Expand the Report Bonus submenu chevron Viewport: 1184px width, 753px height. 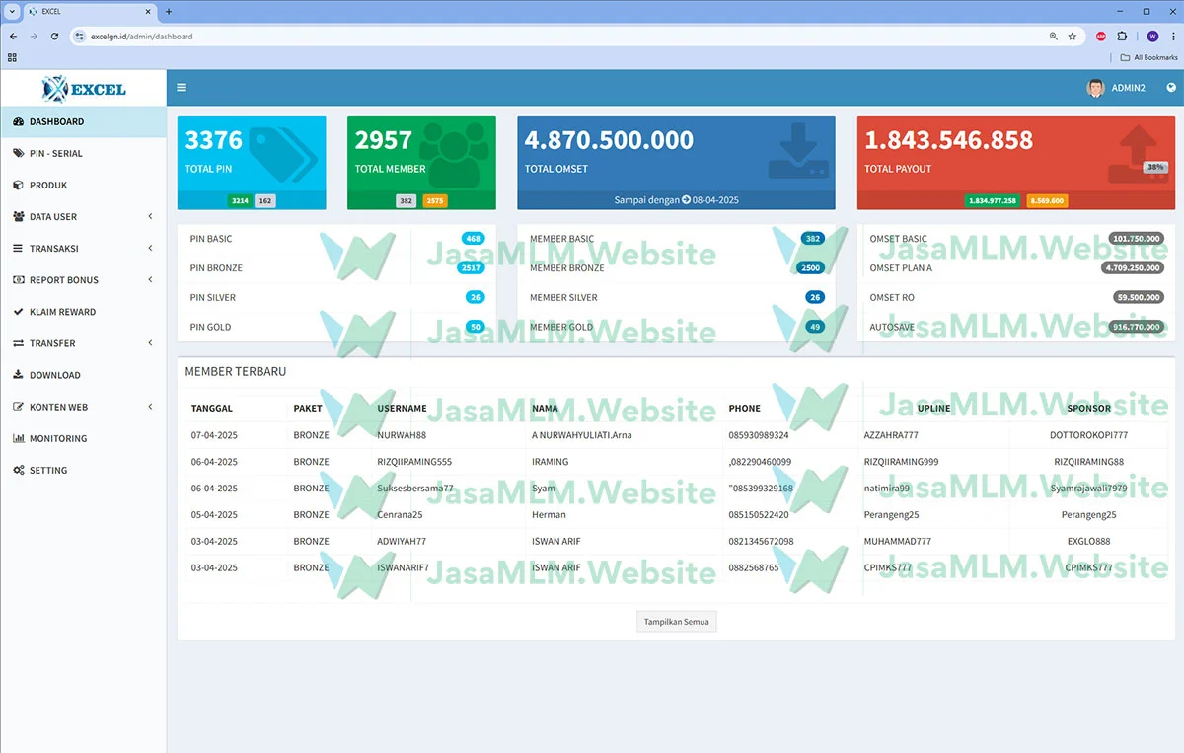click(150, 280)
